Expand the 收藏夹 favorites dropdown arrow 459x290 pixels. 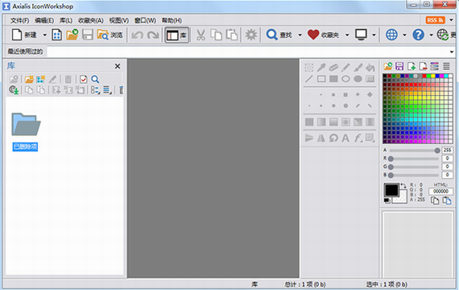point(347,35)
